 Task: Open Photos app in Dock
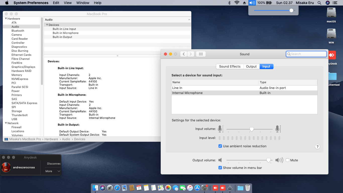168,188
